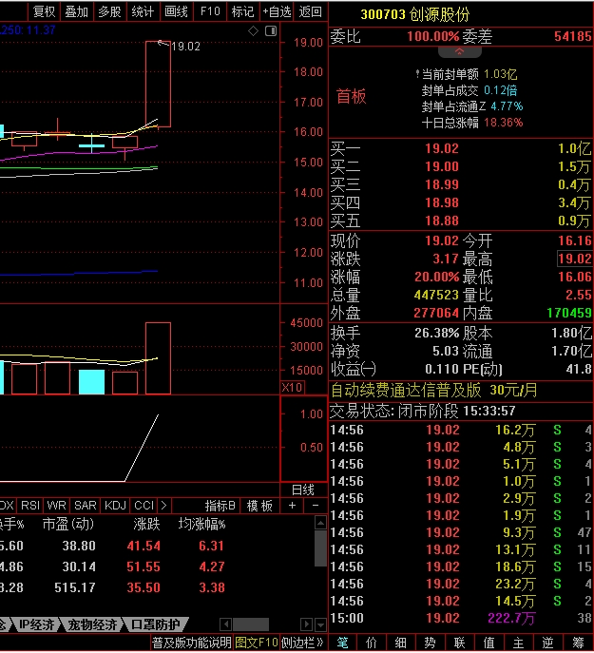Select the WR indicator tab

[x=57, y=506]
